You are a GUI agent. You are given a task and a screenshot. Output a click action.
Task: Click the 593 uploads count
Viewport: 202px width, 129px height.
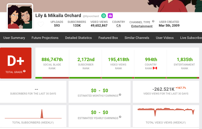pos(57,26)
